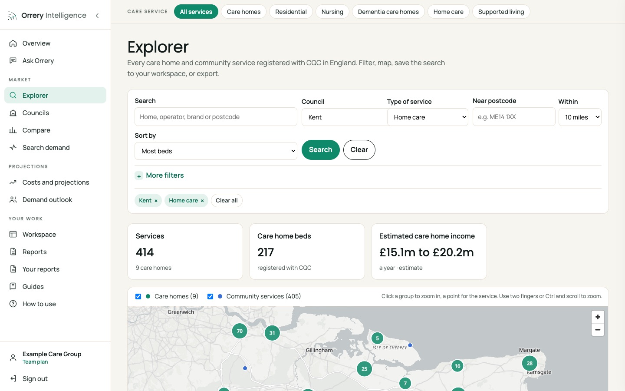
Task: Select the Residential tab
Action: point(291,12)
